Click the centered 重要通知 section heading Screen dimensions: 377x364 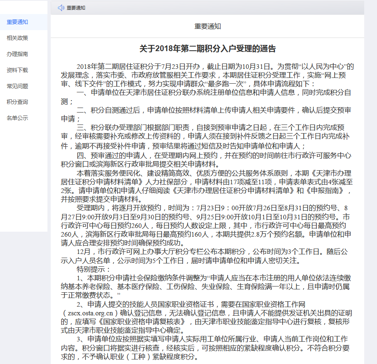tap(207, 26)
